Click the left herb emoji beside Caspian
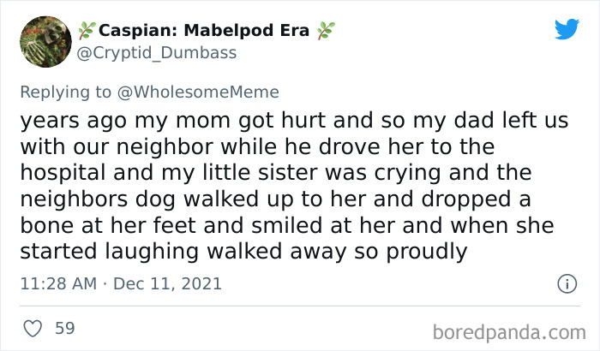The width and height of the screenshot is (600, 351). [87, 31]
